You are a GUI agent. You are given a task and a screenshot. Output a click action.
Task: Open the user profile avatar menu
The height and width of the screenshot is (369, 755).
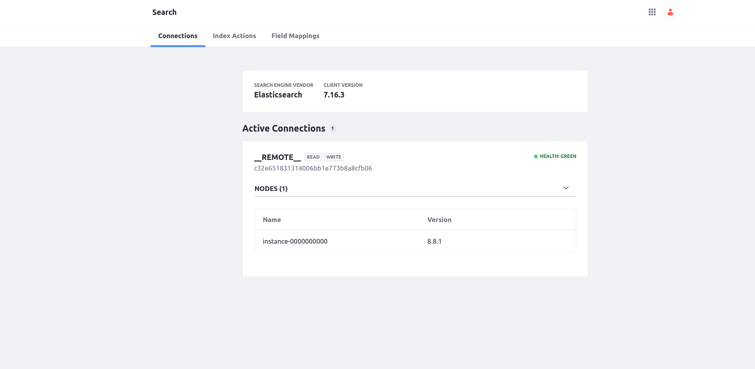coord(670,12)
